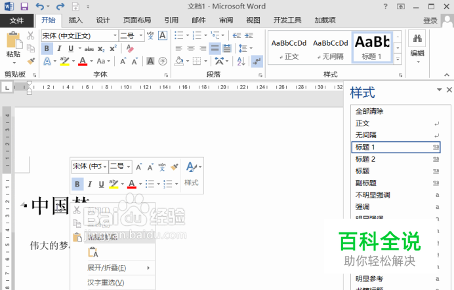Collapse the ribbon with arrow
Screen dimensions: 454x290
[447, 75]
